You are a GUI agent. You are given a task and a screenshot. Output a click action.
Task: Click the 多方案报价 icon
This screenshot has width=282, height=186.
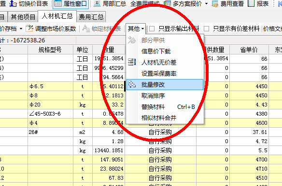click(x=167, y=3)
